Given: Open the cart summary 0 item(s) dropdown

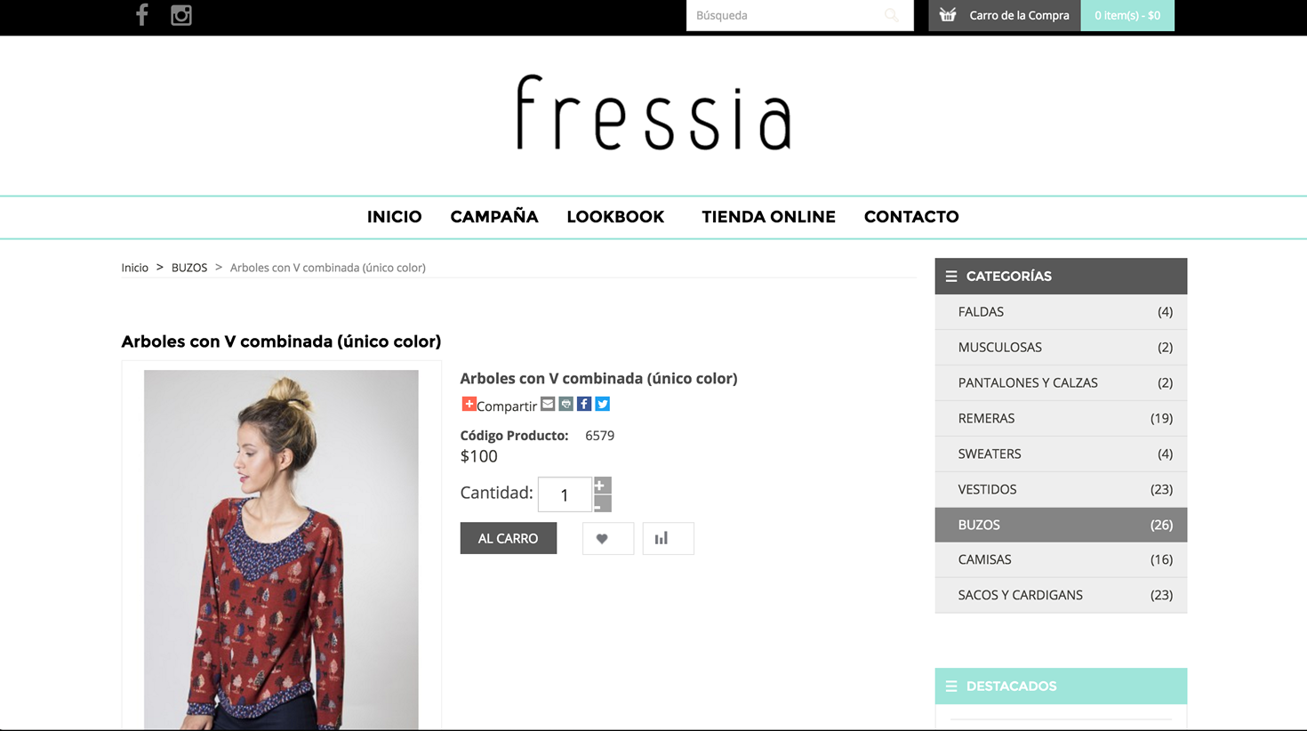Looking at the screenshot, I should click(1127, 15).
